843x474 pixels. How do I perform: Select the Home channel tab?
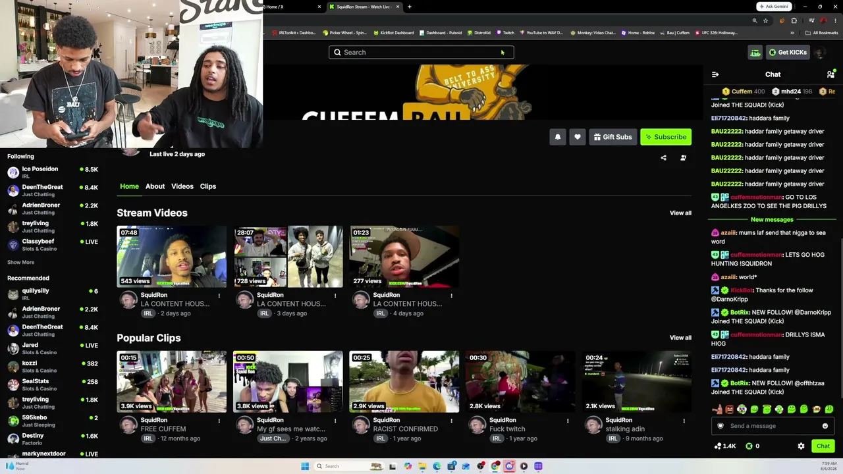tap(129, 186)
